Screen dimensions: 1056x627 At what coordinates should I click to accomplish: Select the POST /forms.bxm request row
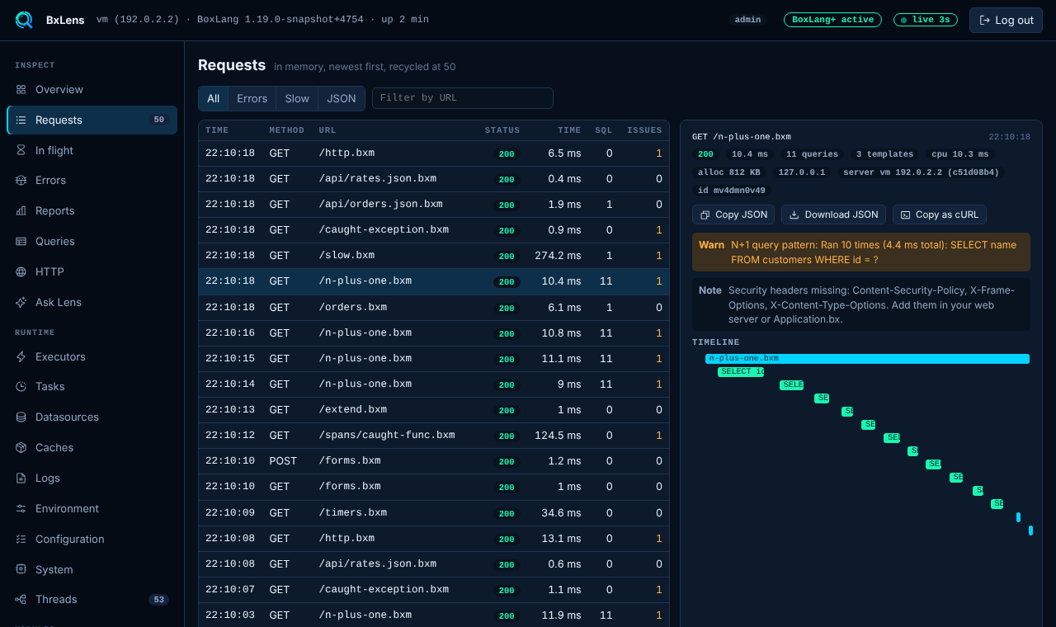tap(434, 460)
